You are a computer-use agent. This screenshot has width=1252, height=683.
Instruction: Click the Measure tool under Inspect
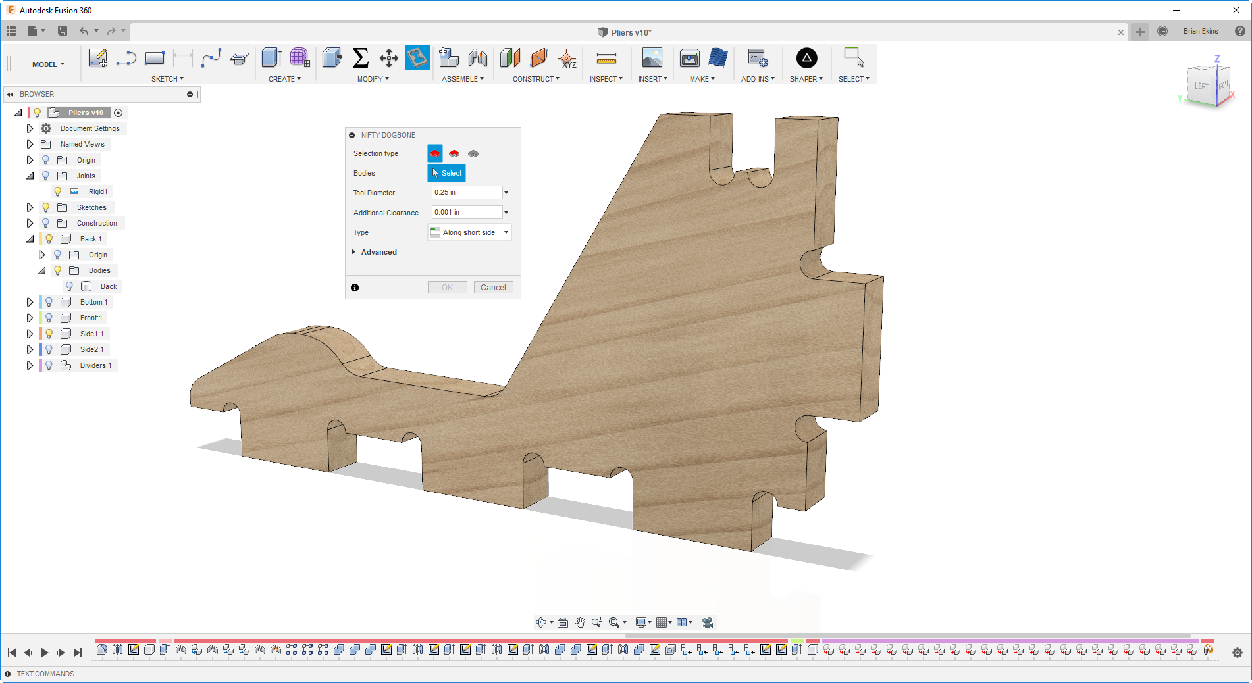pos(606,59)
